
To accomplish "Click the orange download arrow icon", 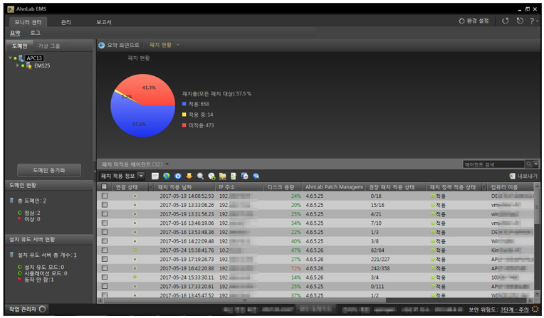I will (189, 176).
